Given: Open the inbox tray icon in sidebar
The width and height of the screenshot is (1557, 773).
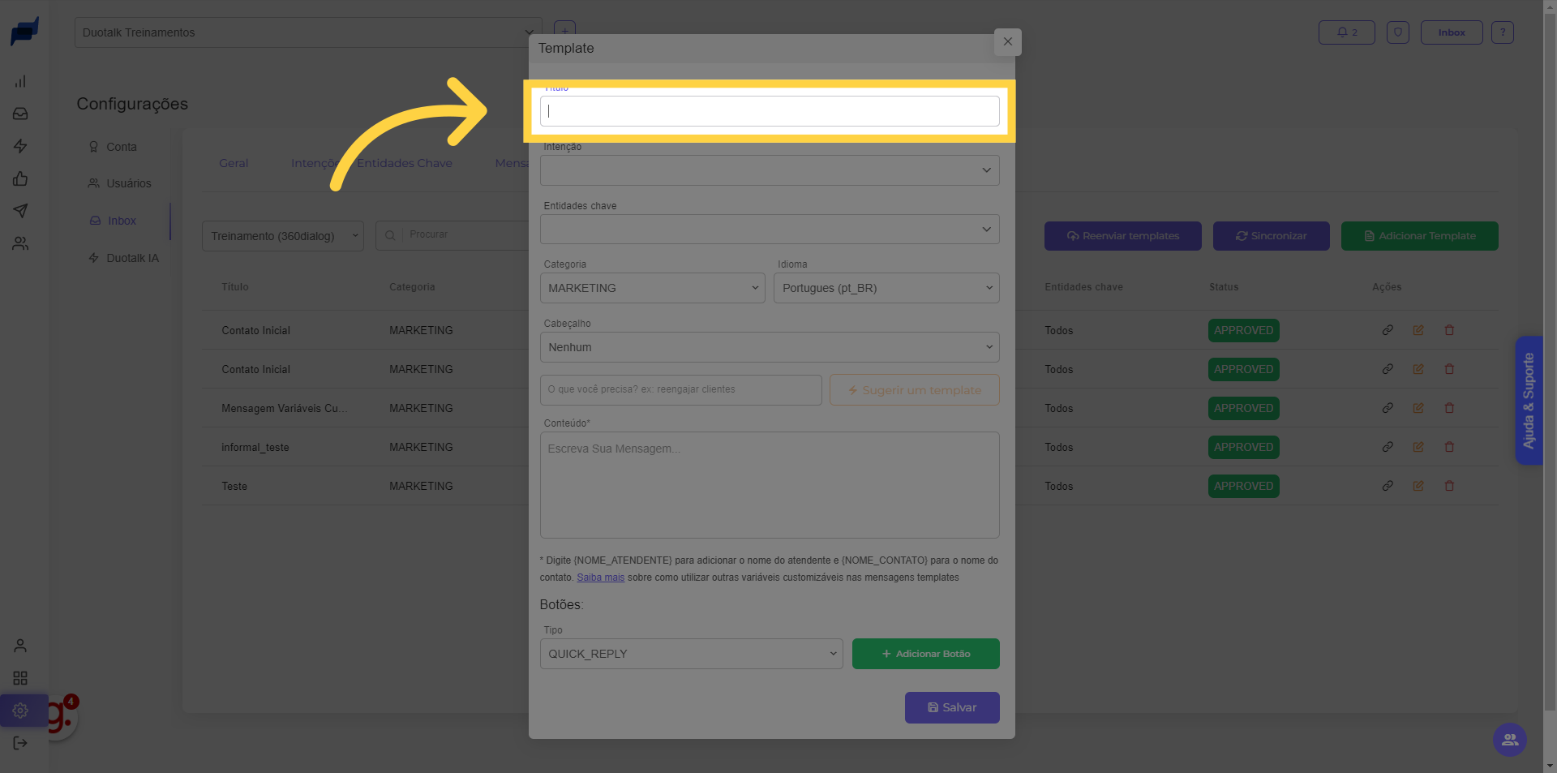Looking at the screenshot, I should pyautogui.click(x=20, y=114).
